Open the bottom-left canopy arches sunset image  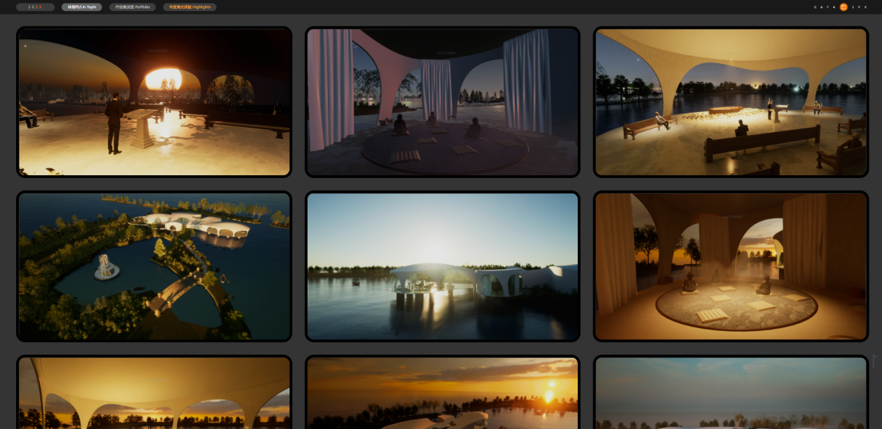pos(154,393)
